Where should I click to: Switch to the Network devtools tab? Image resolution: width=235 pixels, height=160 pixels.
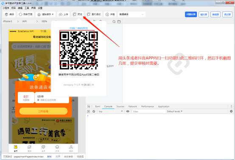coord(133,106)
